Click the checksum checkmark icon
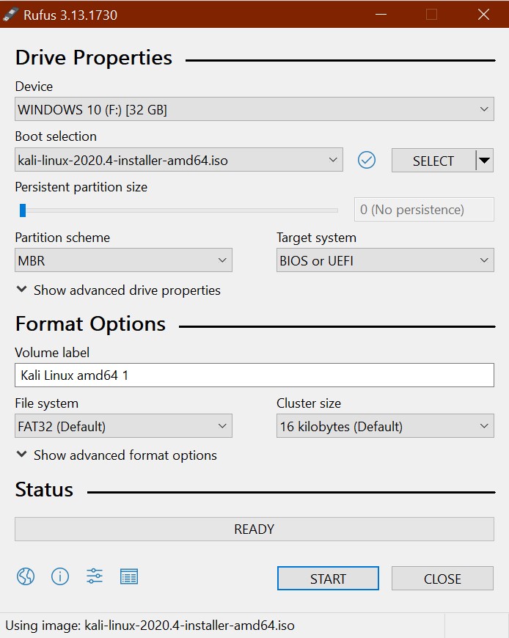This screenshot has height=638, width=509. 367,160
